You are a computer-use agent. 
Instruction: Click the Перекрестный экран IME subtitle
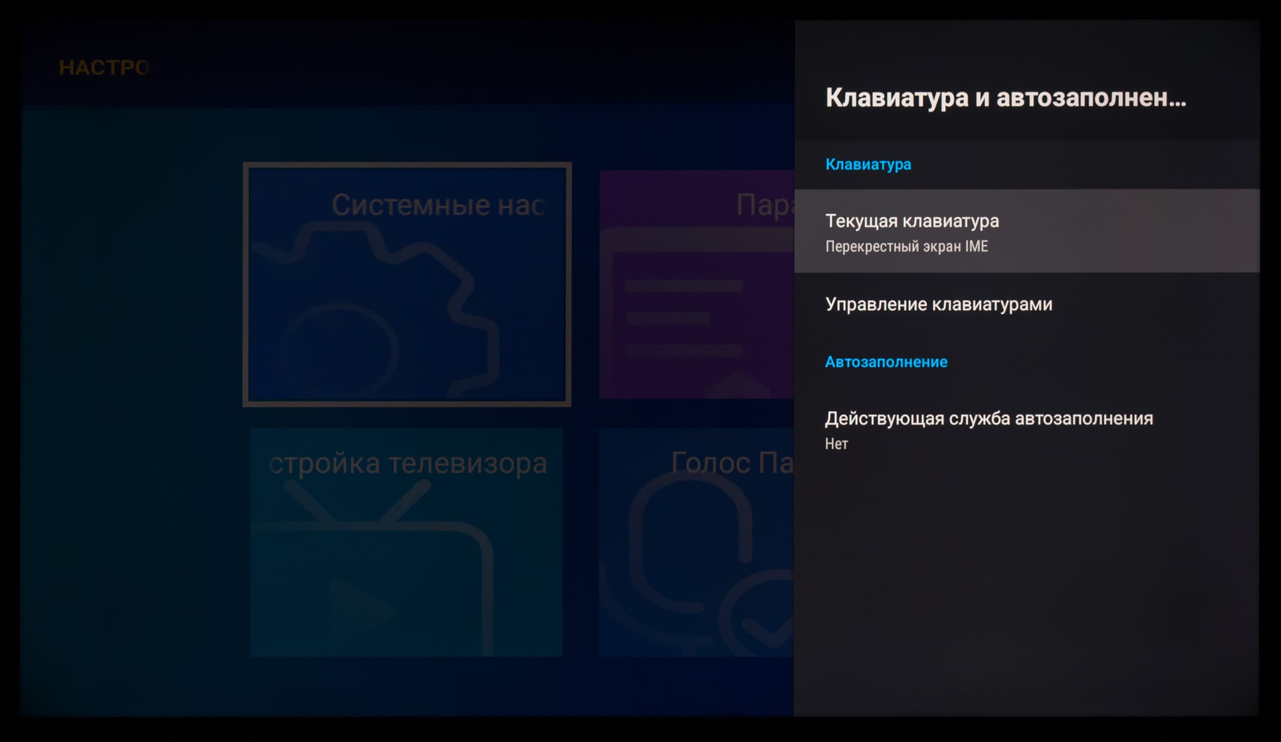[x=906, y=247]
